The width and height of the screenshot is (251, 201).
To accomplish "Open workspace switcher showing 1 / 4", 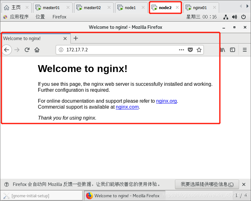I will (x=241, y=196).
